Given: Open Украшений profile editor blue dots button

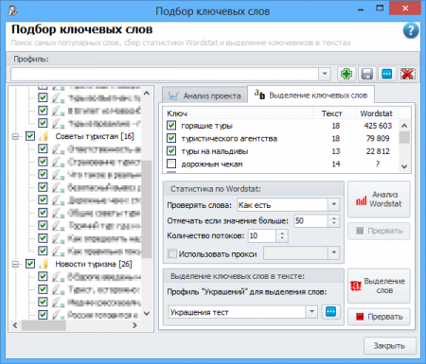Looking at the screenshot, I should [330, 312].
